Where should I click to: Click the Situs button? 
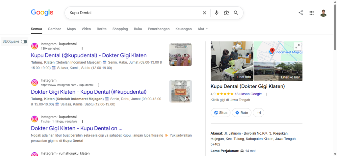tap(220, 113)
